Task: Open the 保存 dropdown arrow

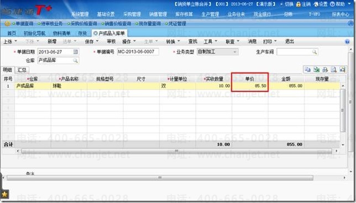Action: tap(97, 41)
